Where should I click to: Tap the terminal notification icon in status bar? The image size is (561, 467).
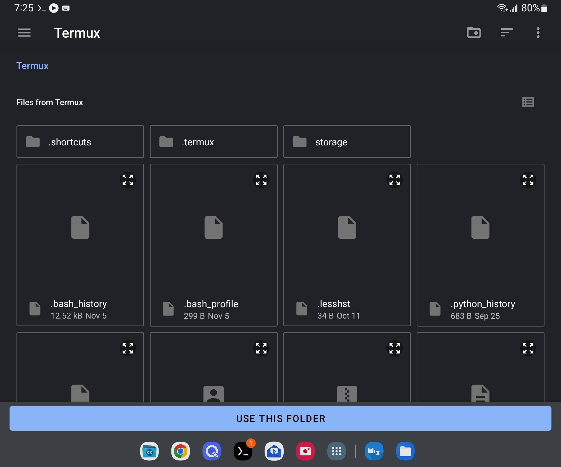point(42,8)
